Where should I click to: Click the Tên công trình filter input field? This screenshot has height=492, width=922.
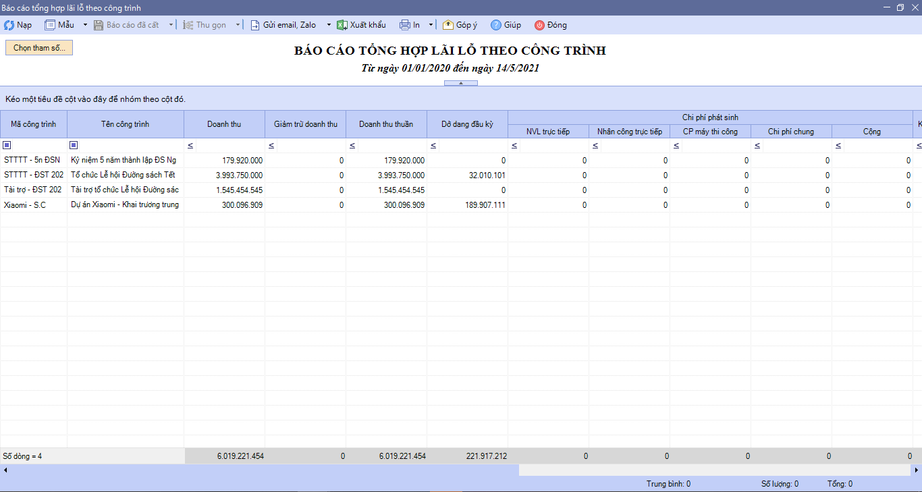(132, 146)
